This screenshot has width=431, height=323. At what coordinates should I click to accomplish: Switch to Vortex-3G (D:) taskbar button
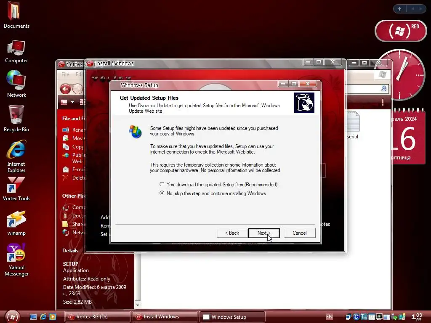(97, 317)
